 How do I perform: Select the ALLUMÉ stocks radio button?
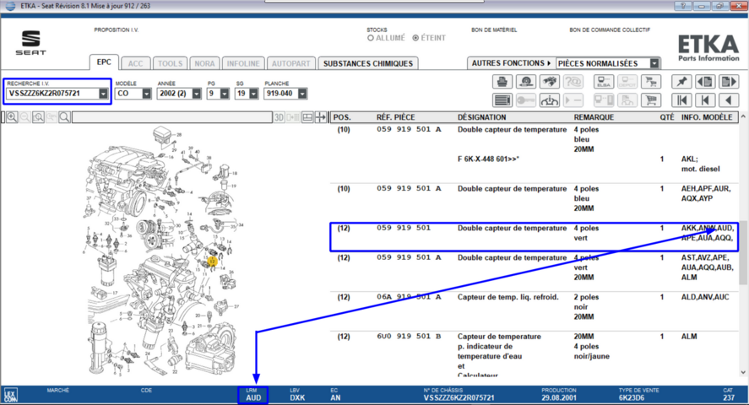[x=371, y=38]
